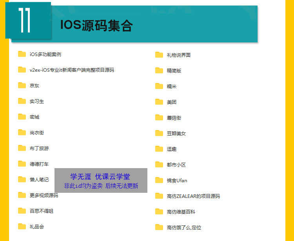Select the 高仿饿了么,定位 folder name
294x241 pixels.
tap(184, 228)
